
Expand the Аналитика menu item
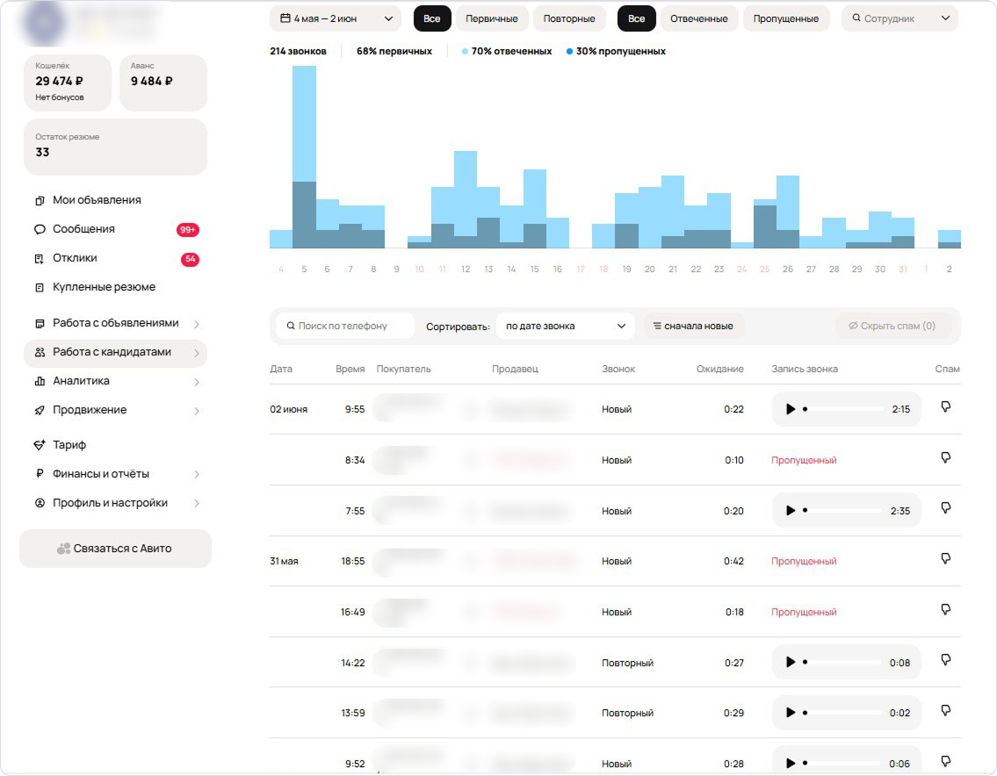(81, 381)
